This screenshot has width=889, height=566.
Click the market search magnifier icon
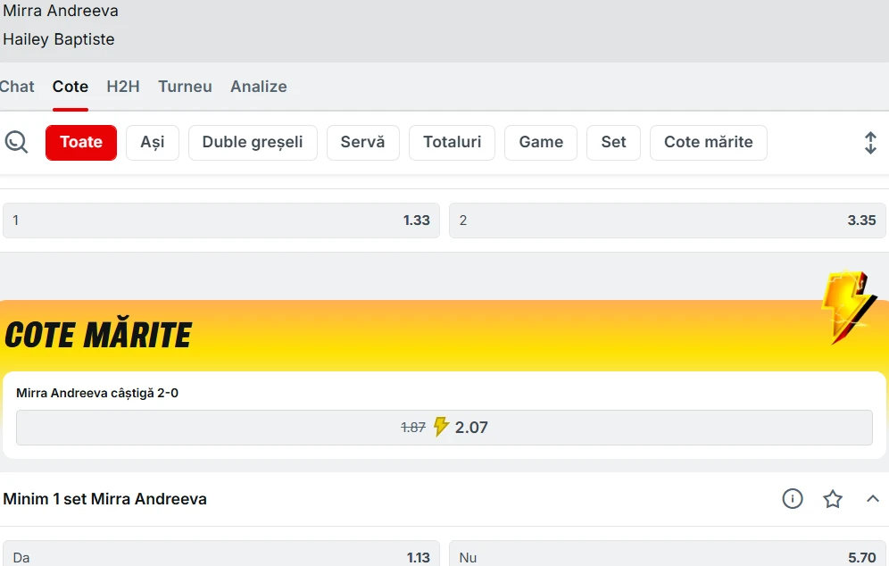16,142
